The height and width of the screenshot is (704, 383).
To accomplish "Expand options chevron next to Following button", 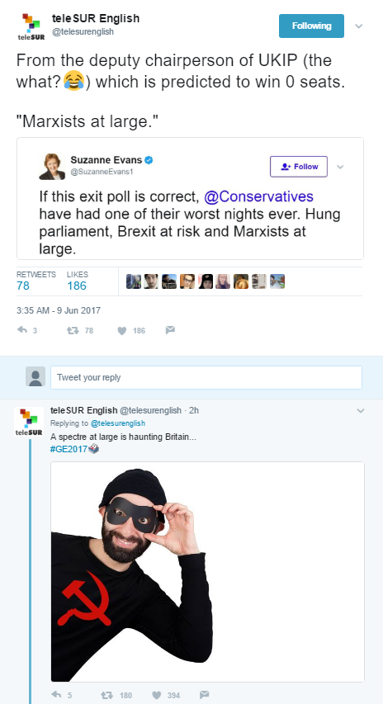I will (358, 26).
